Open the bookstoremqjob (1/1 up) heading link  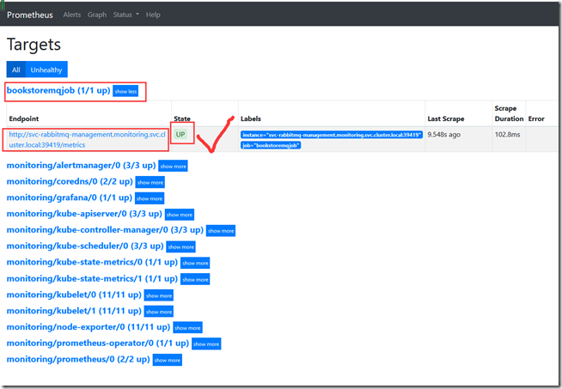coord(58,90)
